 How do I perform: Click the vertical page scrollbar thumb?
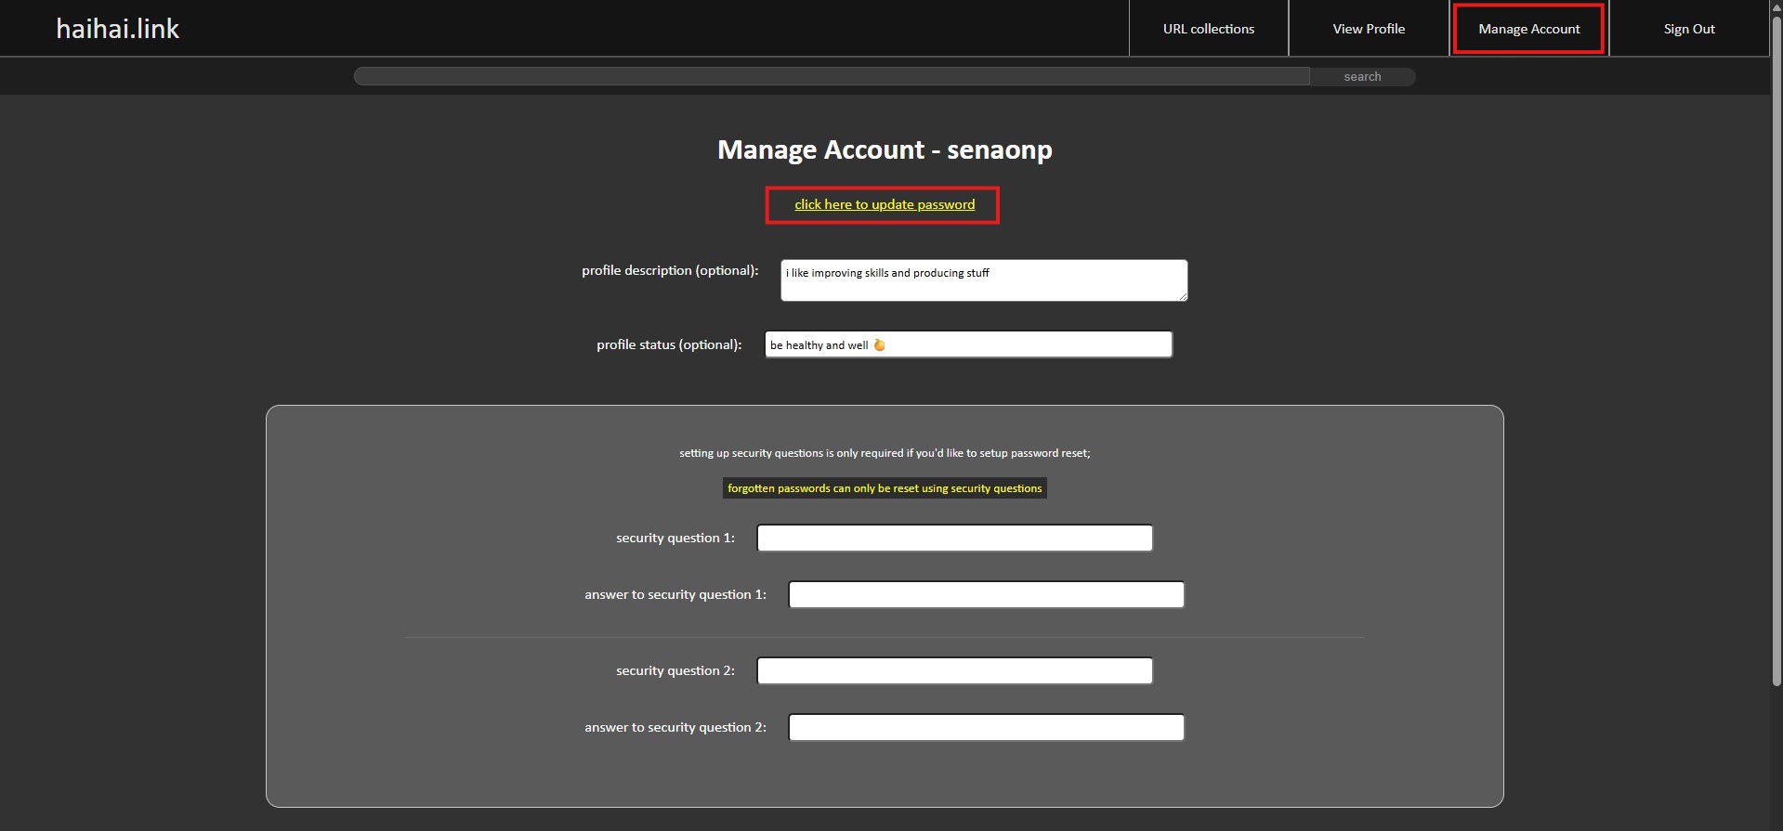click(1776, 353)
